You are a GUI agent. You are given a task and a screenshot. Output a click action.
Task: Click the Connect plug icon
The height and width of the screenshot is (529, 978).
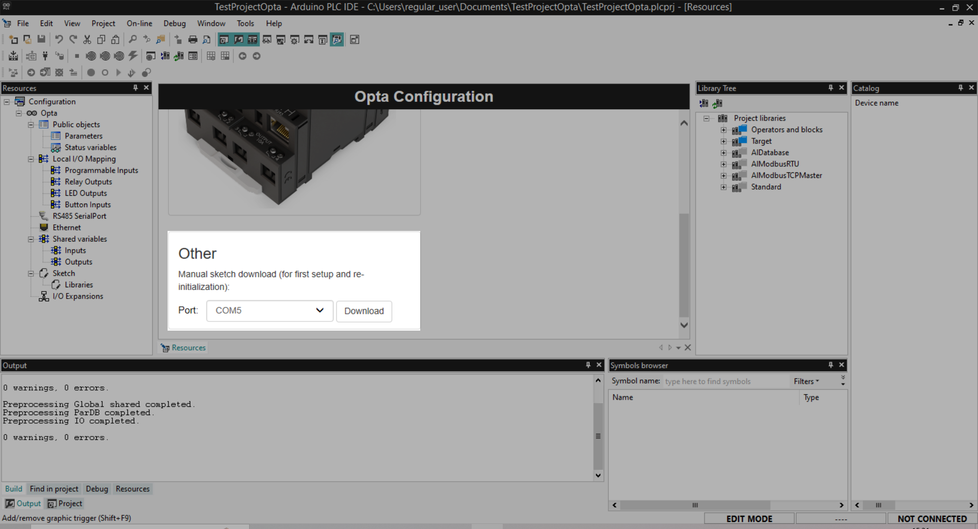click(x=45, y=56)
